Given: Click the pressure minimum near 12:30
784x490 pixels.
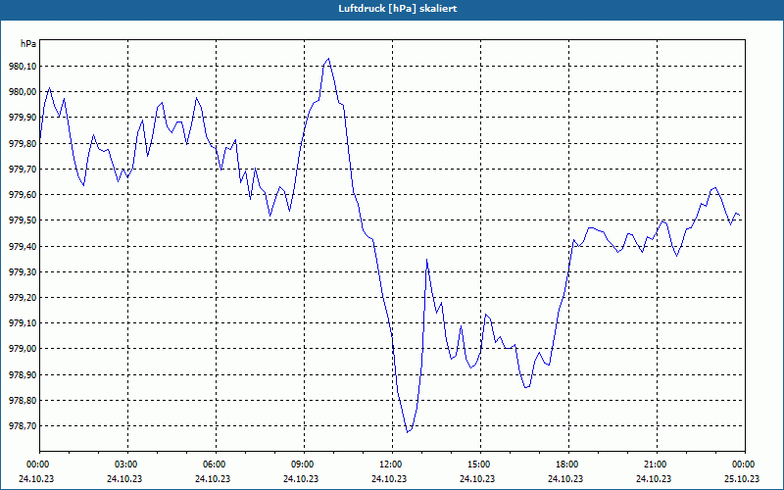Looking at the screenshot, I should (x=408, y=432).
